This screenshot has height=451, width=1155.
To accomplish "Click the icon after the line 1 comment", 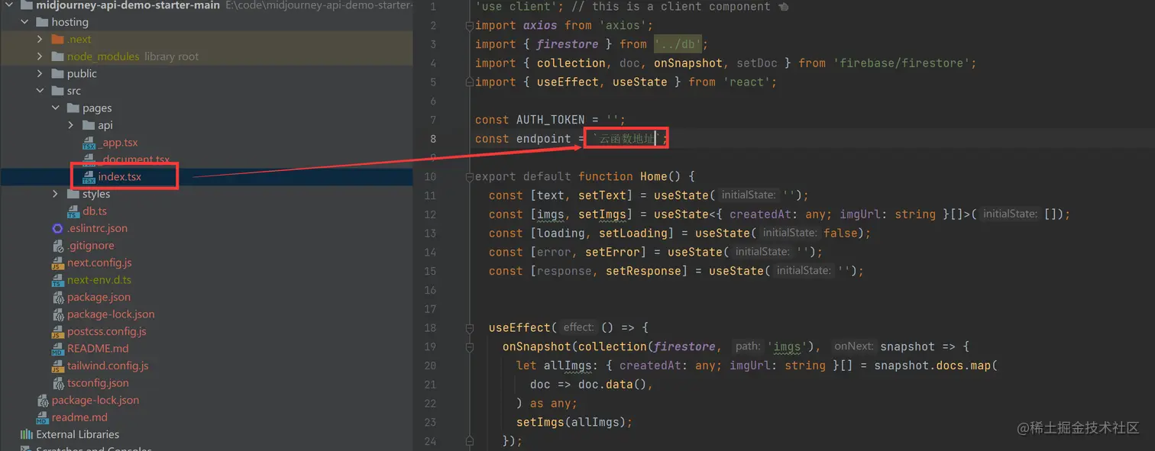I will [783, 7].
